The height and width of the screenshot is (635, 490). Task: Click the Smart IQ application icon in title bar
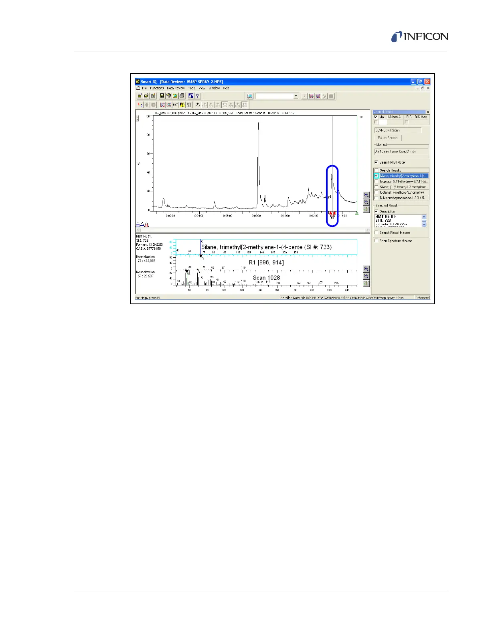138,81
